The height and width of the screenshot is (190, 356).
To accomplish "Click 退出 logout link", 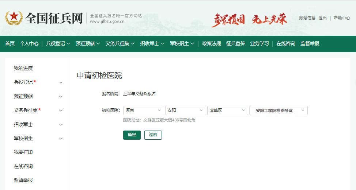I will tap(322, 18).
